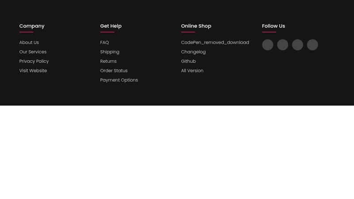This screenshot has width=354, height=199.
Task: Click the second social media circle icon
Action: pyautogui.click(x=282, y=45)
